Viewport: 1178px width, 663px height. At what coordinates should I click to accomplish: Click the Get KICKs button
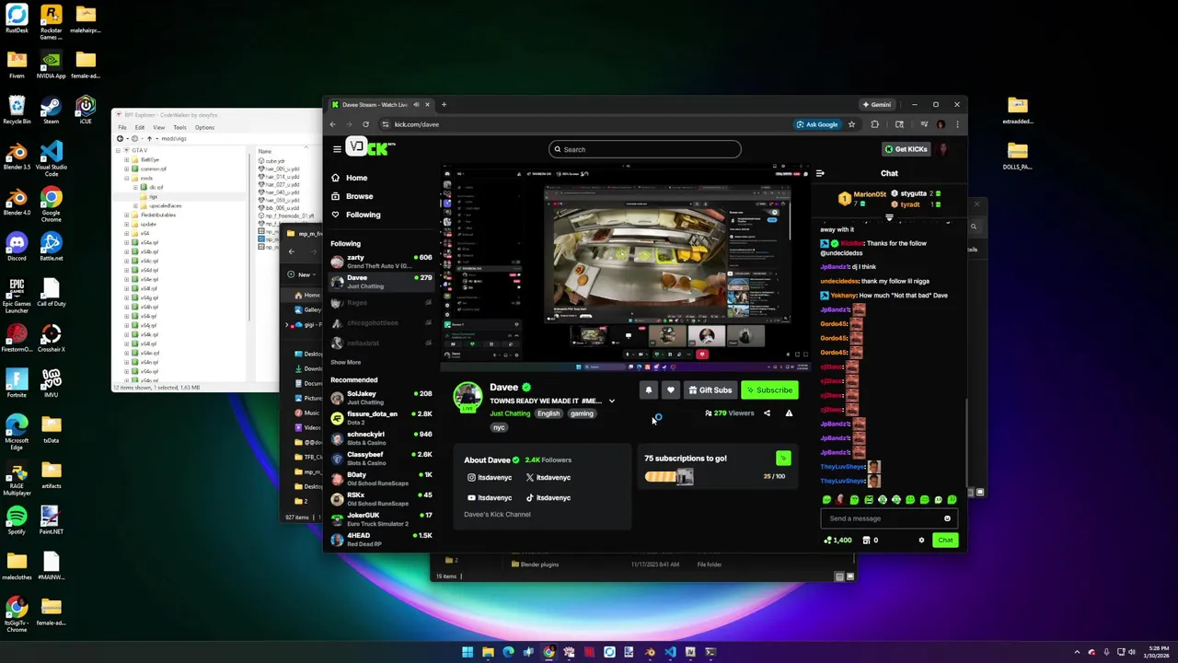(x=906, y=149)
